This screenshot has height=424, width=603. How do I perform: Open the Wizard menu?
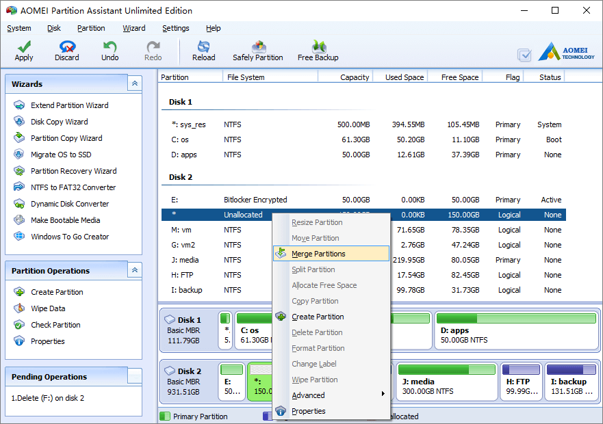(x=134, y=28)
